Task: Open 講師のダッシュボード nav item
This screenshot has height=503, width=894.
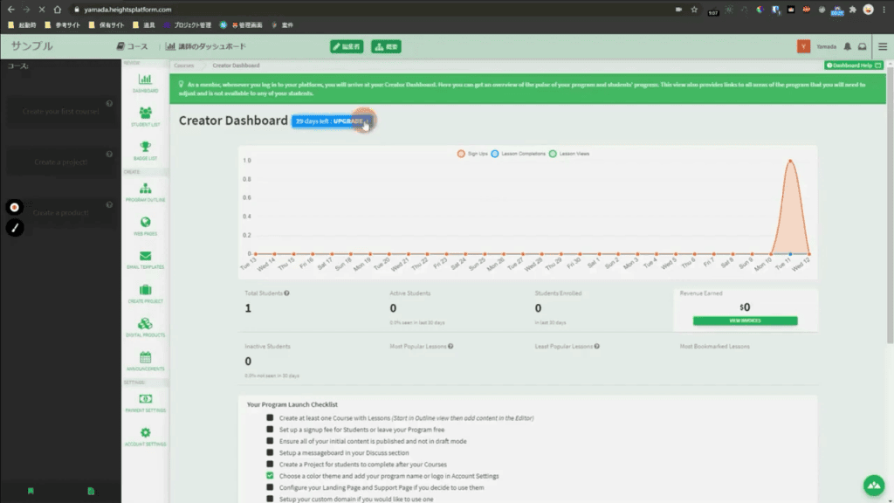Action: click(206, 47)
